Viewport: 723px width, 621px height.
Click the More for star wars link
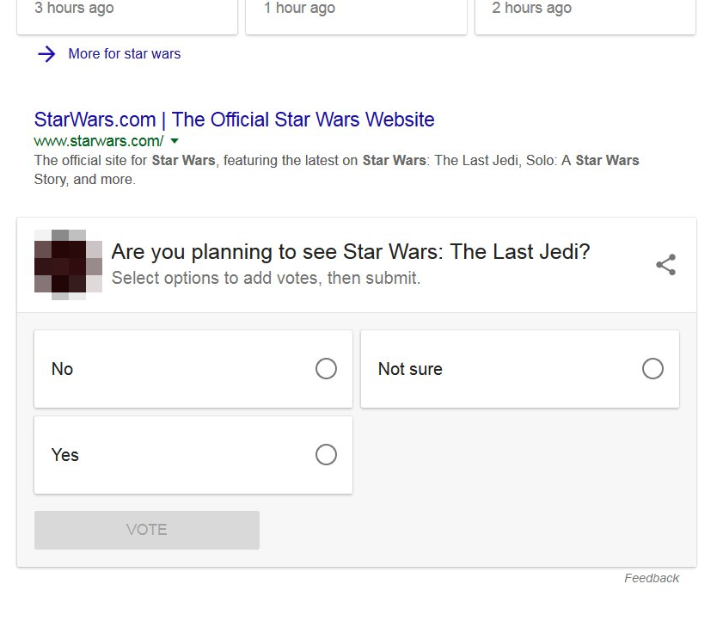tap(124, 53)
